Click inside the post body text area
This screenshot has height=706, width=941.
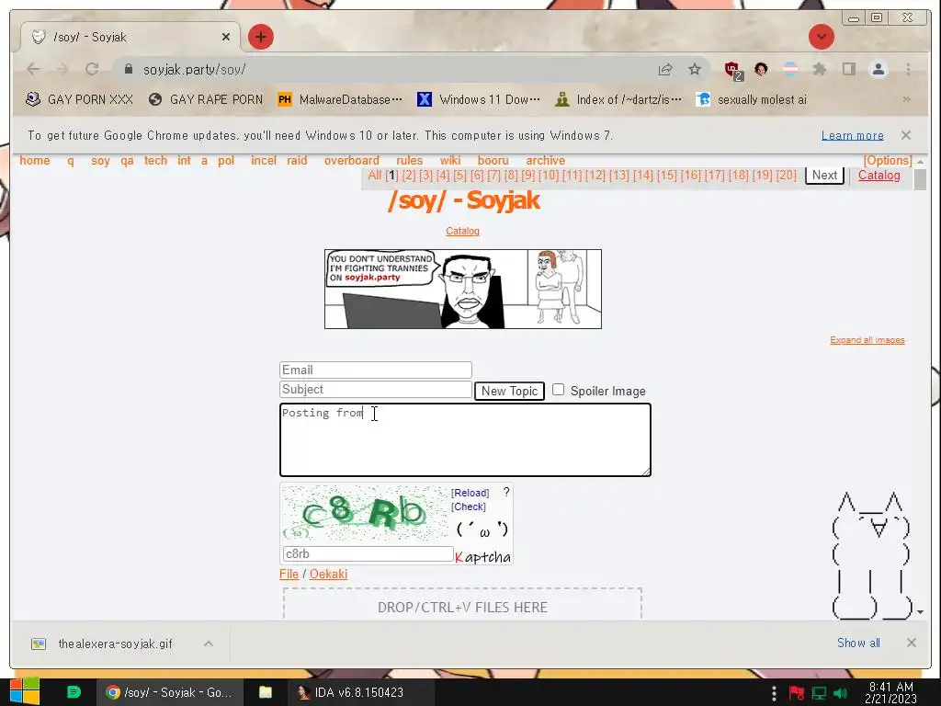(x=465, y=440)
